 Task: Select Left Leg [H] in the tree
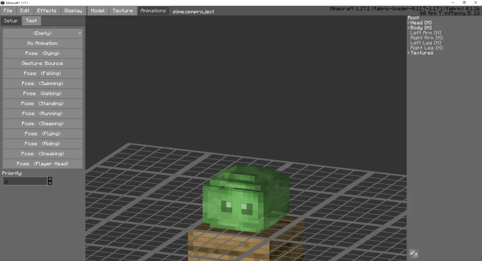426,43
